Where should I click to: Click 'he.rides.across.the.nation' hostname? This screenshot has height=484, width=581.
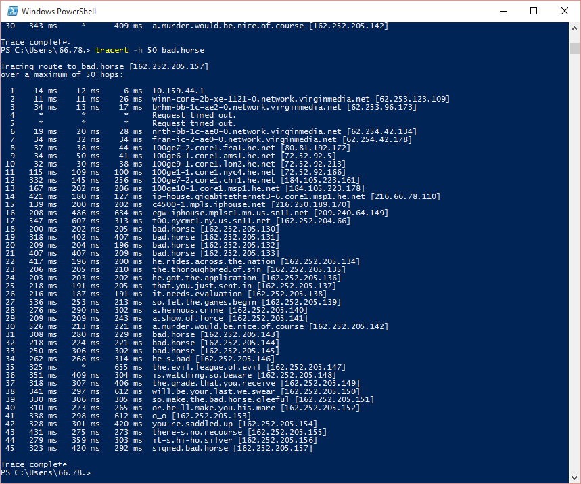click(x=214, y=262)
